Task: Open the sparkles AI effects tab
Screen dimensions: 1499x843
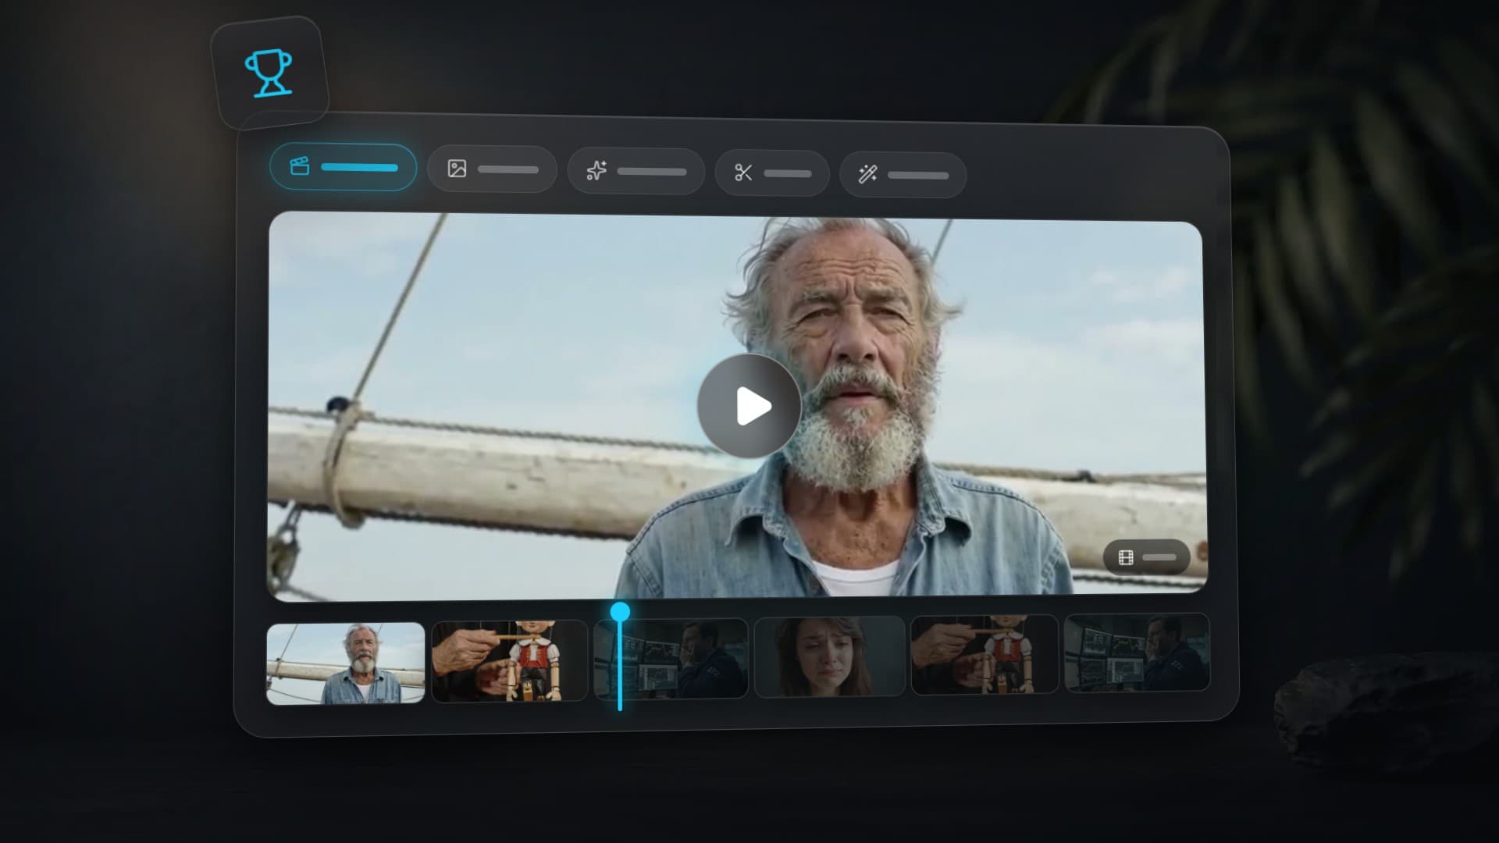Action: (636, 171)
